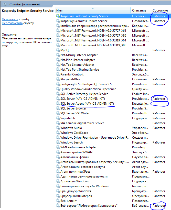Image resolution: width=171 pixels, height=210 pixels.
Task: Select Браузер компьютеров service
Action: [76, 196]
